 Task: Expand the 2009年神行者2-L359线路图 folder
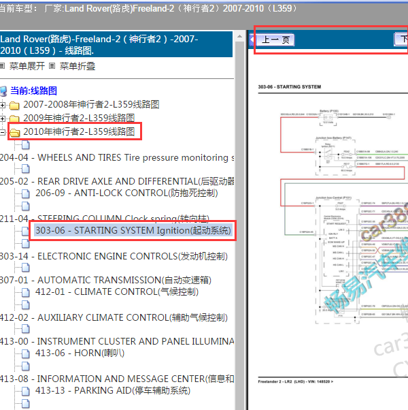click(2, 119)
